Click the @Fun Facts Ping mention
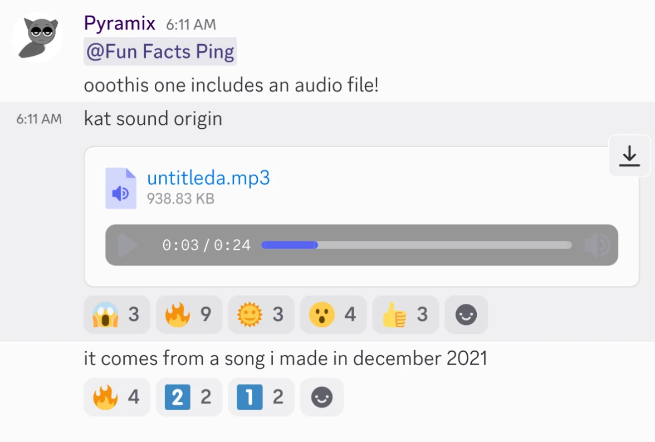This screenshot has height=442, width=655. (x=160, y=52)
